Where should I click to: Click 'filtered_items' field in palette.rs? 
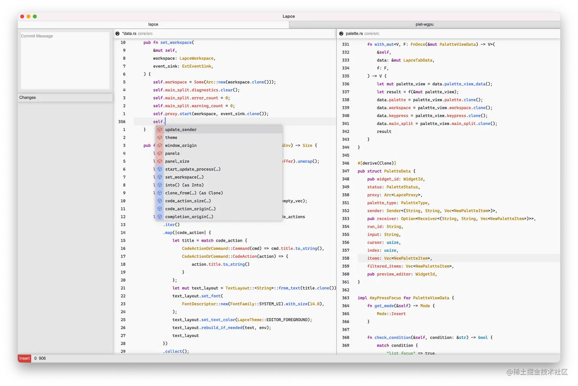[x=384, y=266]
